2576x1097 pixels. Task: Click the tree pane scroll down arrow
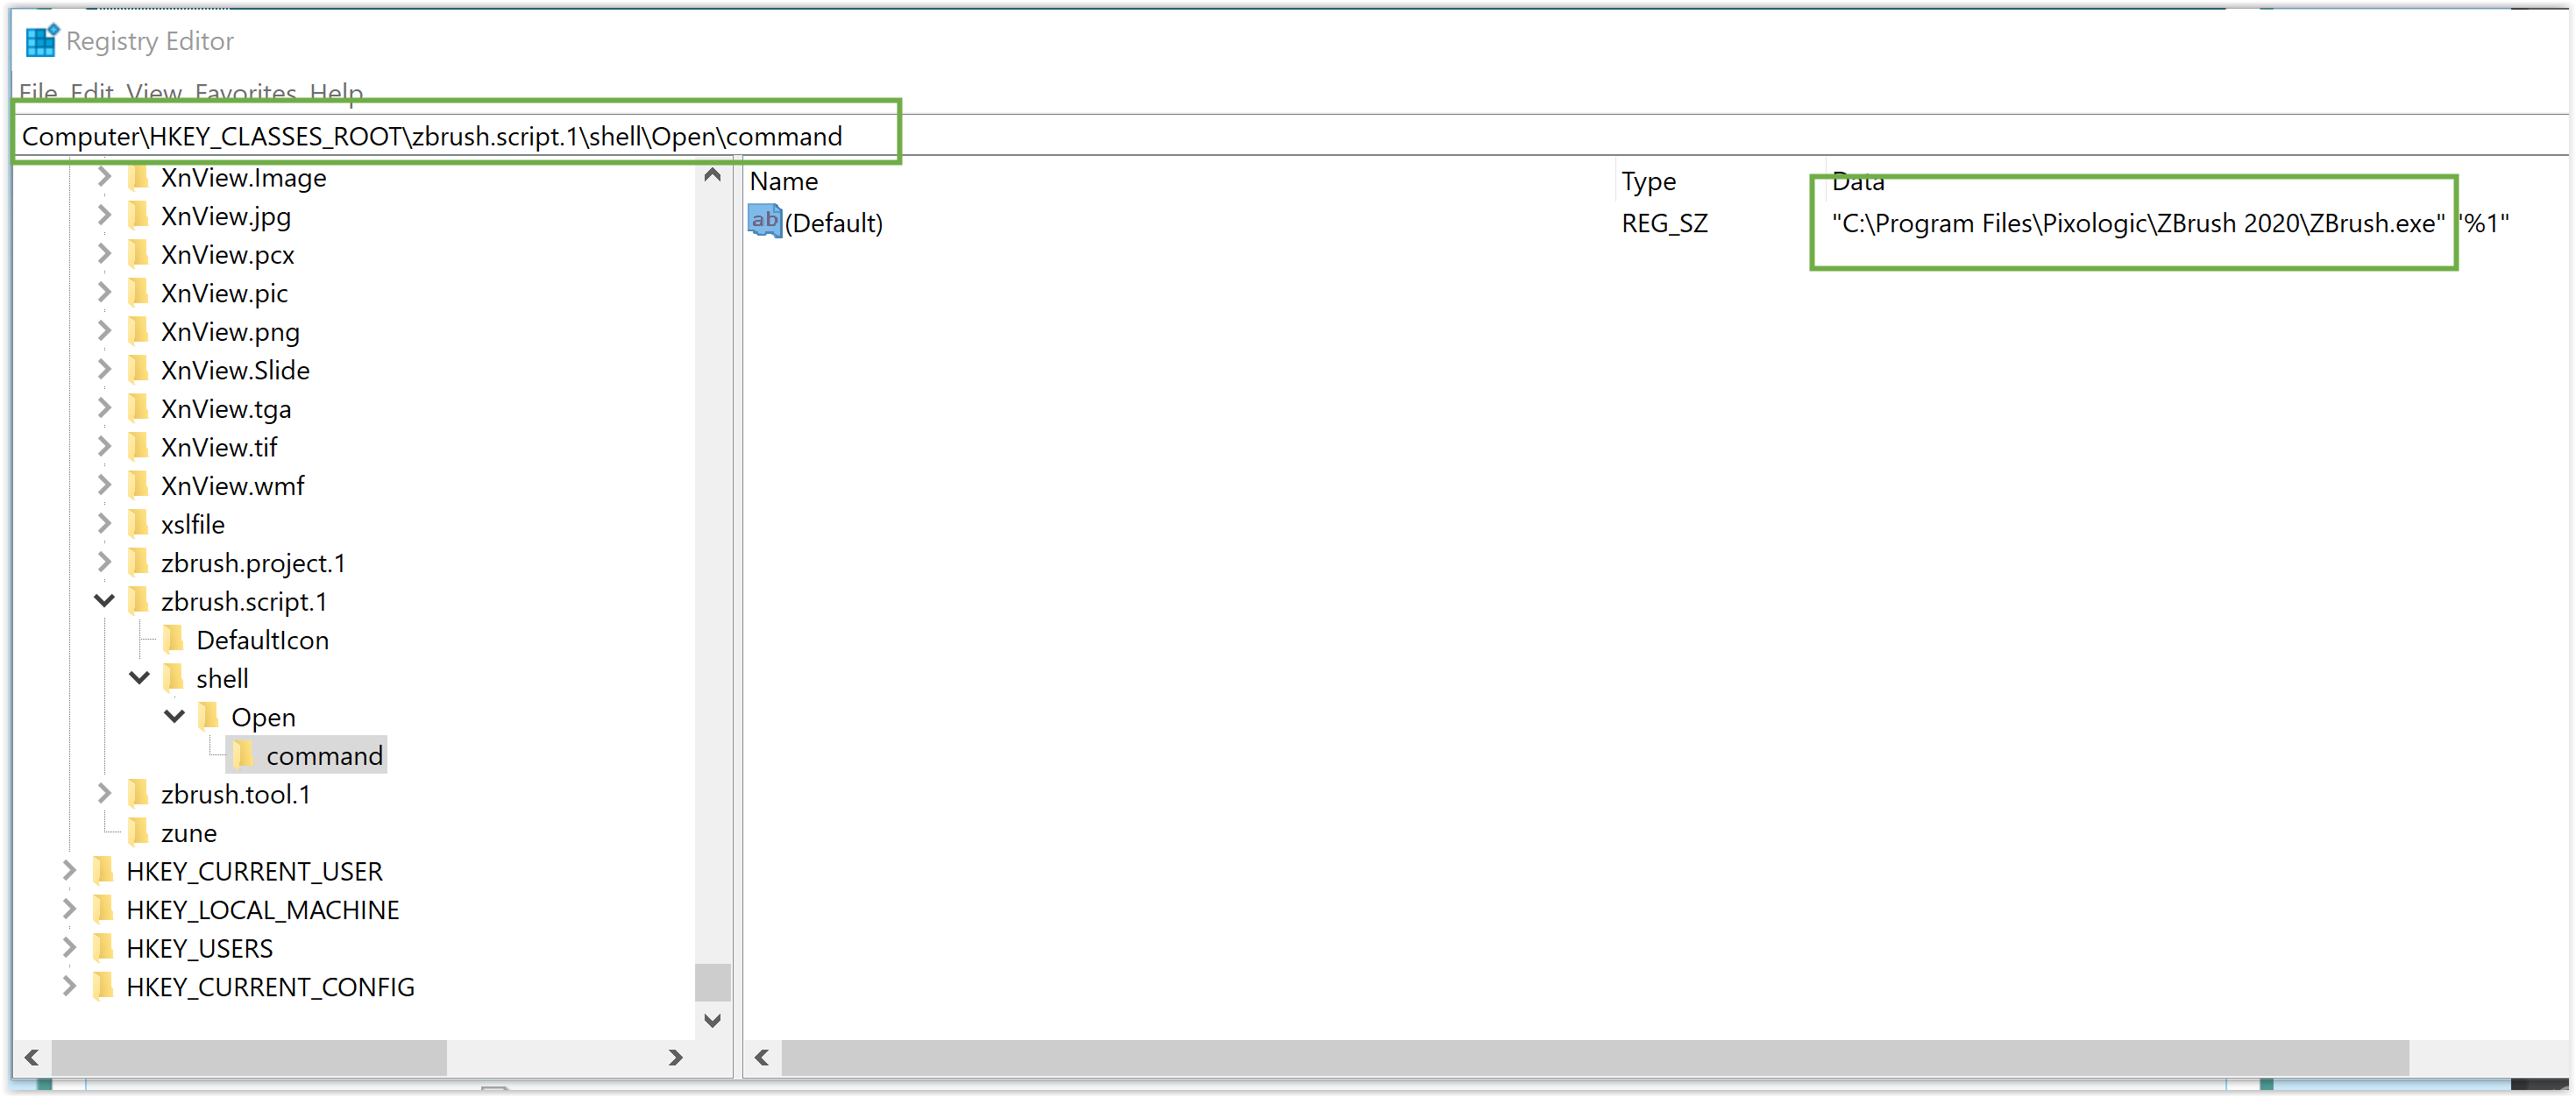pyautogui.click(x=712, y=1021)
